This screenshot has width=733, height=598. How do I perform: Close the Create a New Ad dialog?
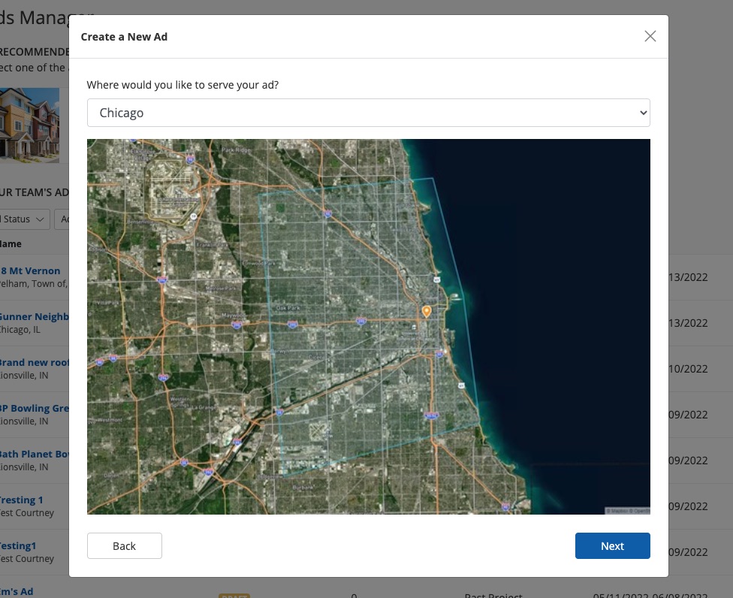(650, 36)
